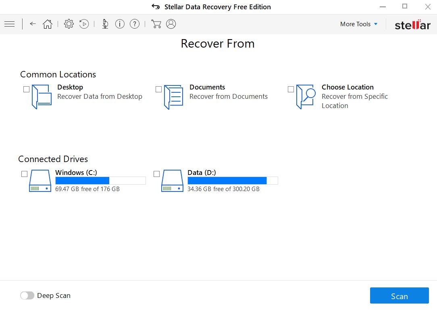This screenshot has width=437, height=310.
Task: Click the 'Recover Data from Desktop' text
Action: coord(100,96)
